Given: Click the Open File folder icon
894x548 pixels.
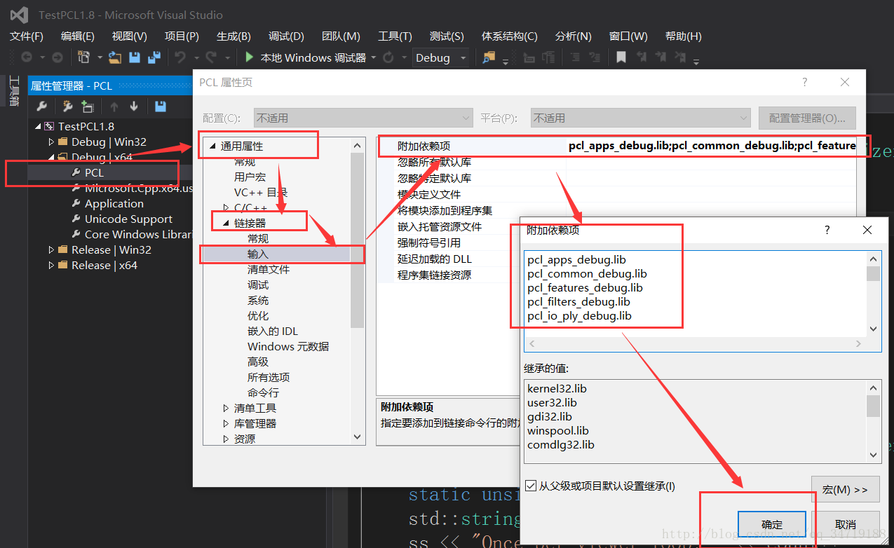Looking at the screenshot, I should [x=115, y=57].
